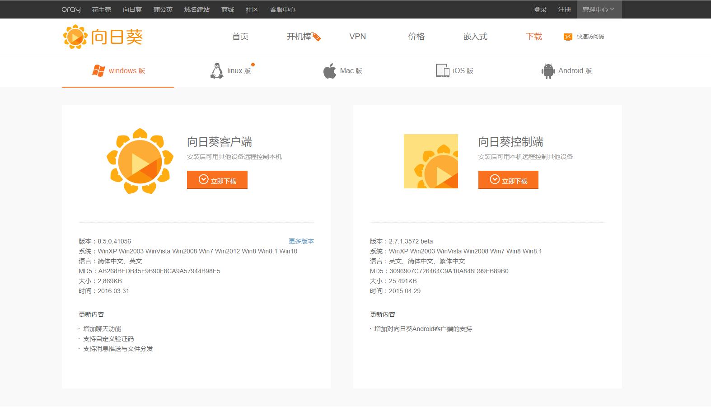Click update note 增加聊天功能

tap(102, 329)
